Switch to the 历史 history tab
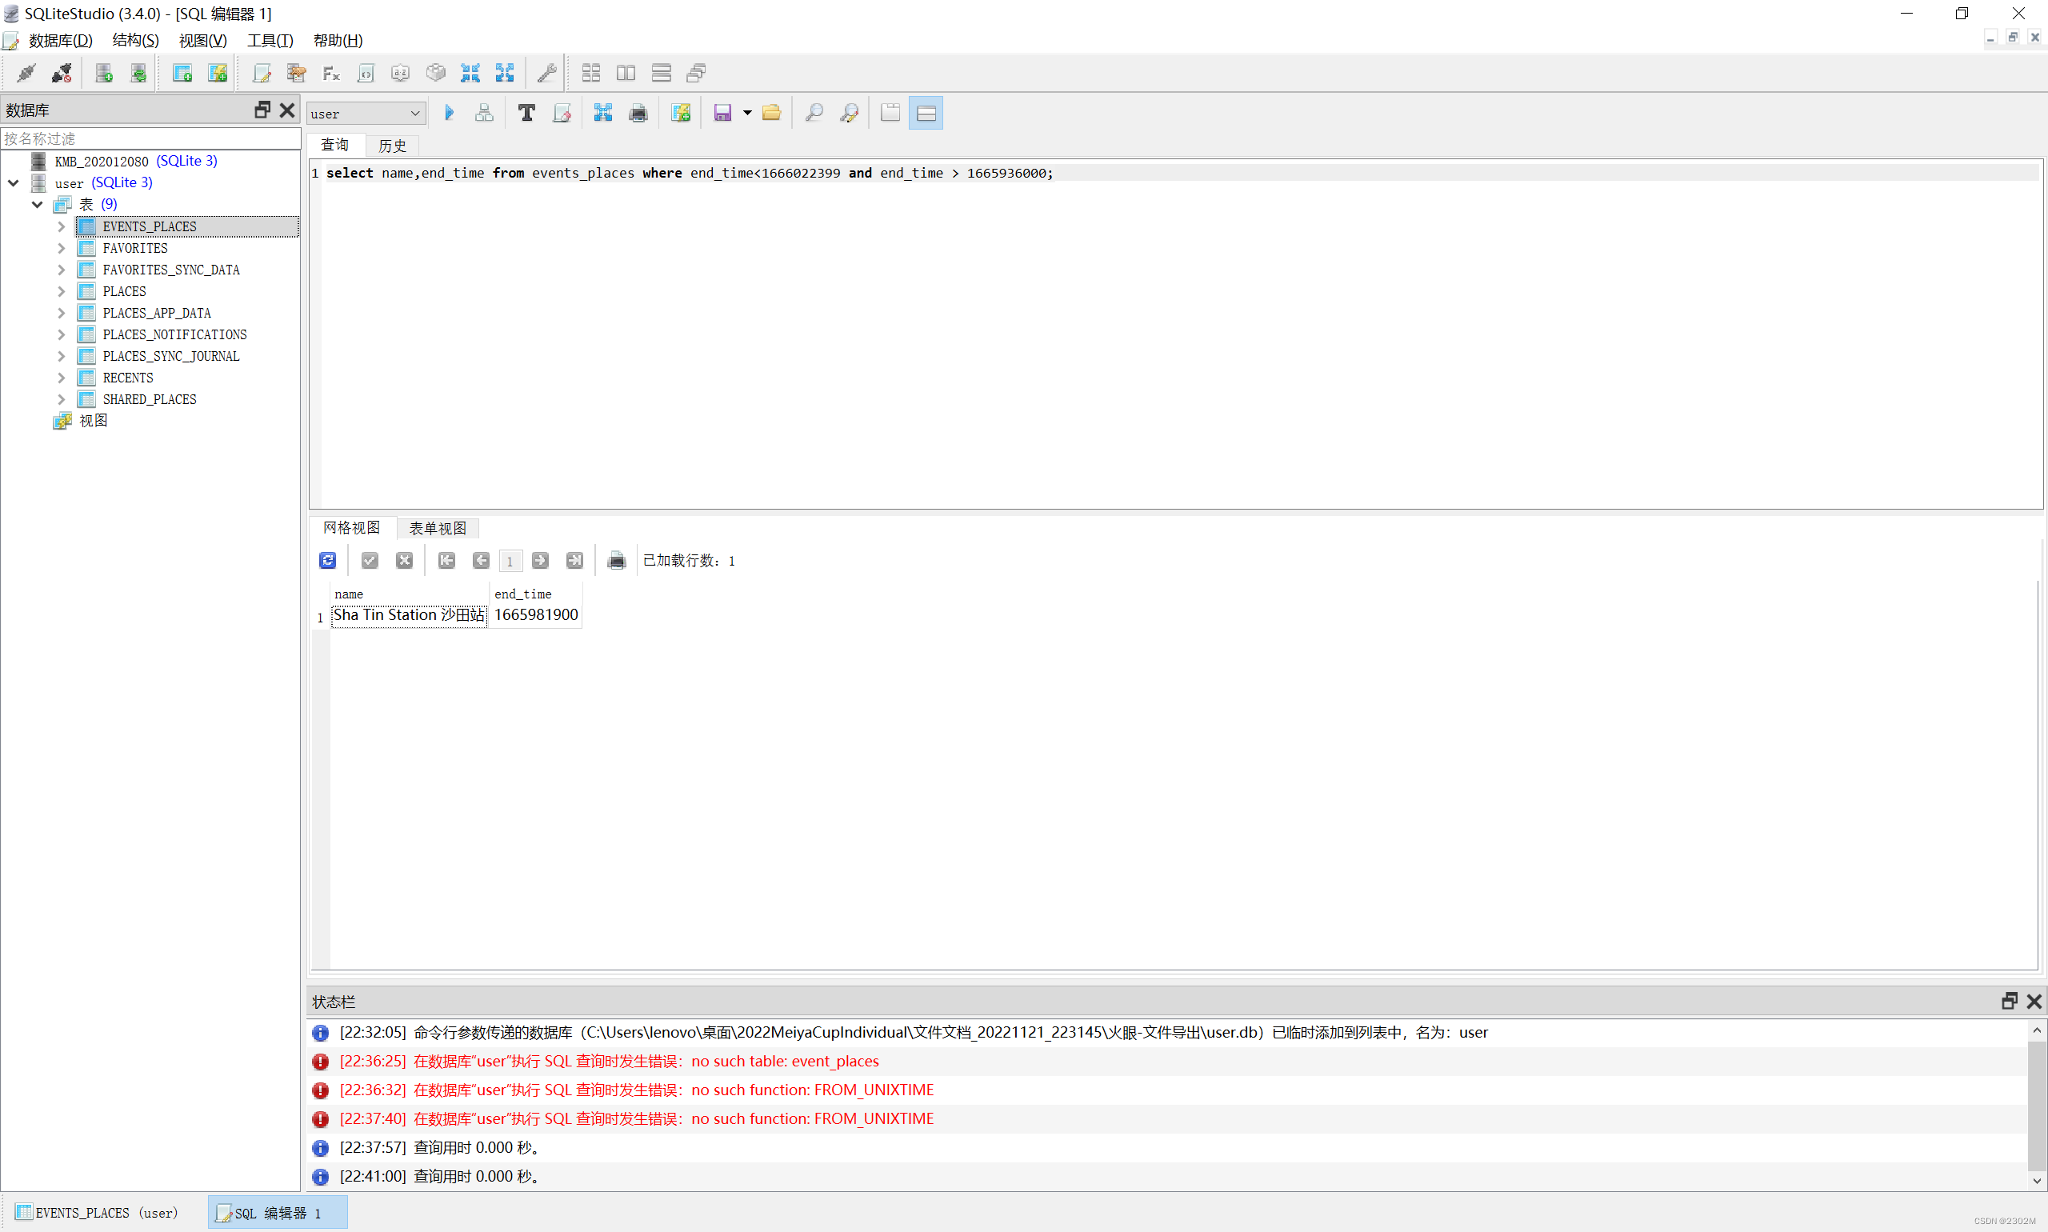 point(392,146)
